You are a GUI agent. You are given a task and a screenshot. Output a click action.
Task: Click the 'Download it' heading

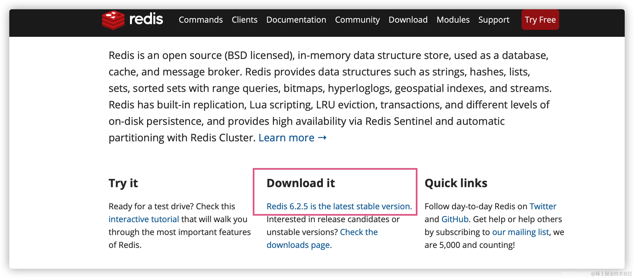[x=300, y=183]
